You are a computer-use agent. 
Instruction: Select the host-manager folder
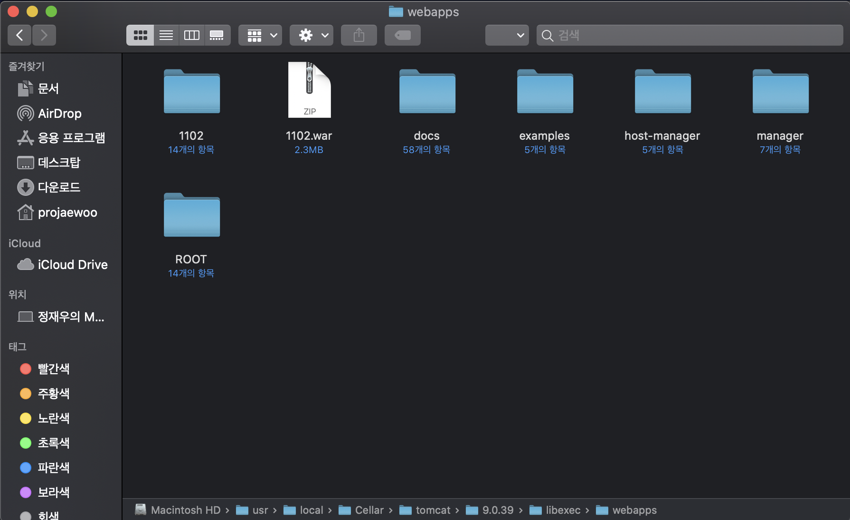click(662, 92)
